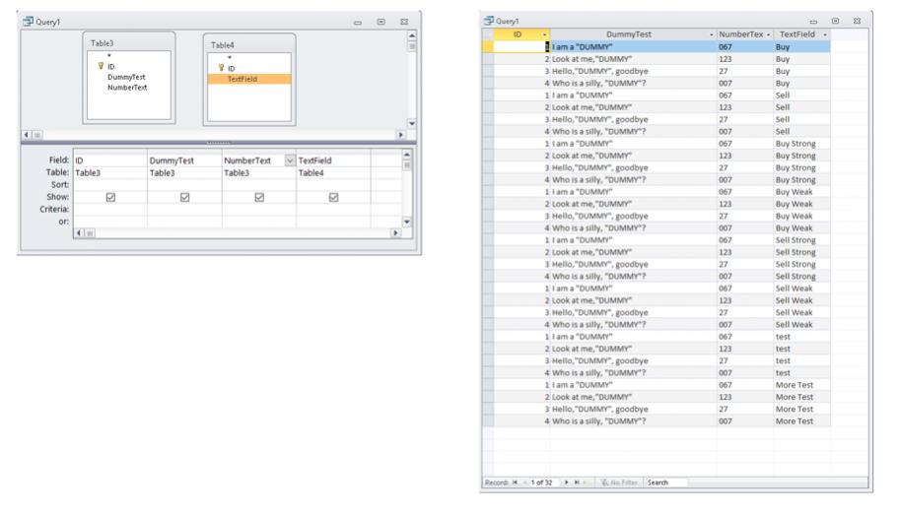Click the current record number box
This screenshot has height=514, width=900.
tap(542, 482)
